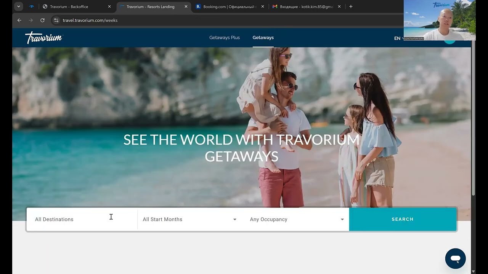This screenshot has width=488, height=274.
Task: Switch to the Gmail Входящие tab
Action: coord(307,6)
